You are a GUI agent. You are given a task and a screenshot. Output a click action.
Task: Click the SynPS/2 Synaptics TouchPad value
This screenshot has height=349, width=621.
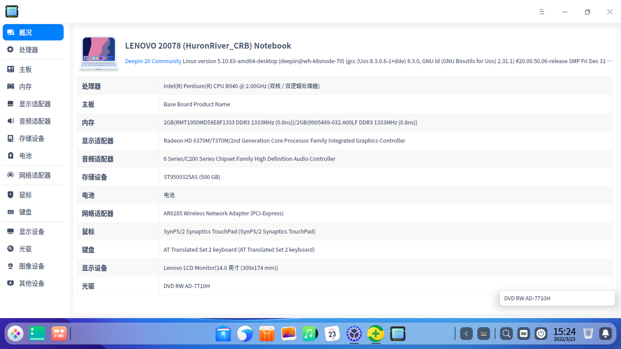[x=240, y=231]
